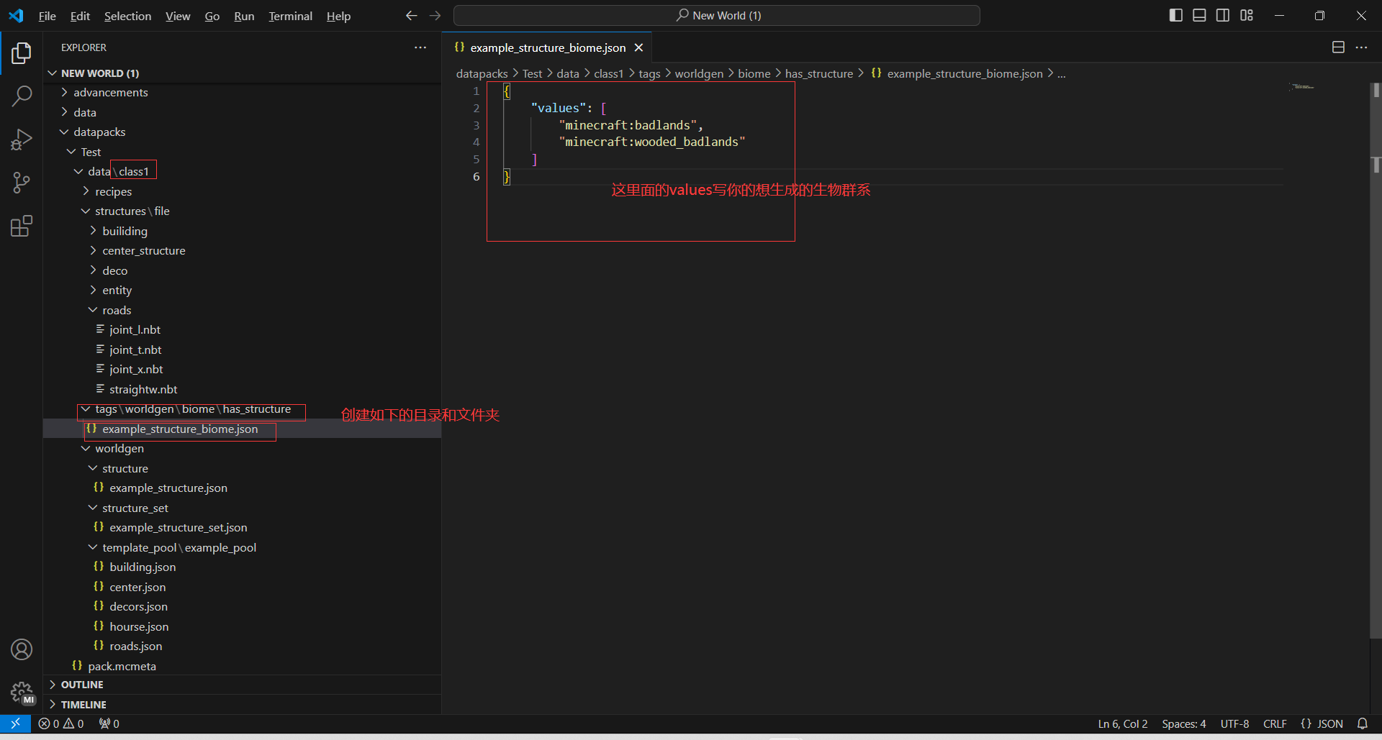
Task: Open the Terminal menu
Action: click(290, 16)
